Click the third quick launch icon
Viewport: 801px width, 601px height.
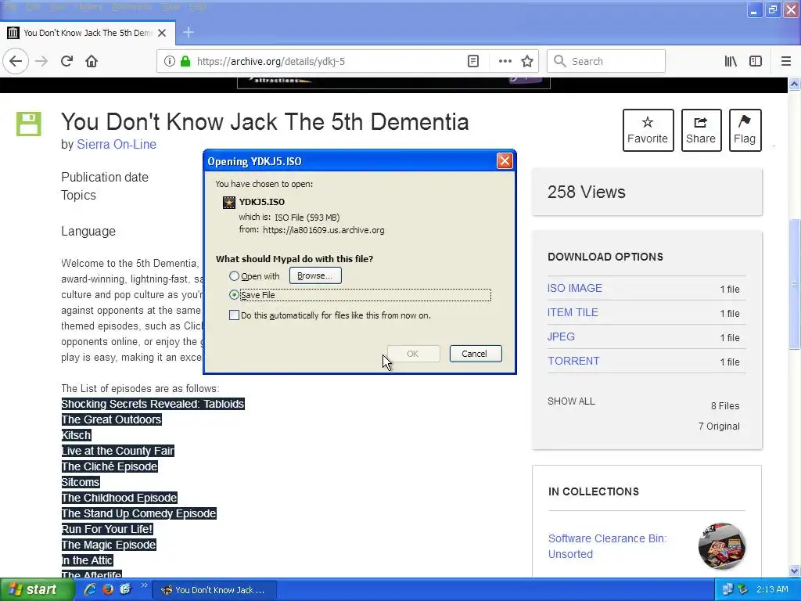click(x=125, y=589)
